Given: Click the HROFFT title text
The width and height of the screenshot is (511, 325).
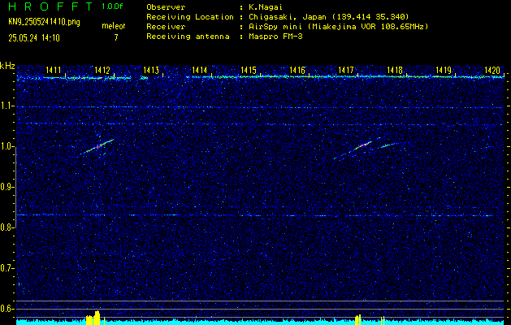Looking at the screenshot, I should click(x=50, y=6).
